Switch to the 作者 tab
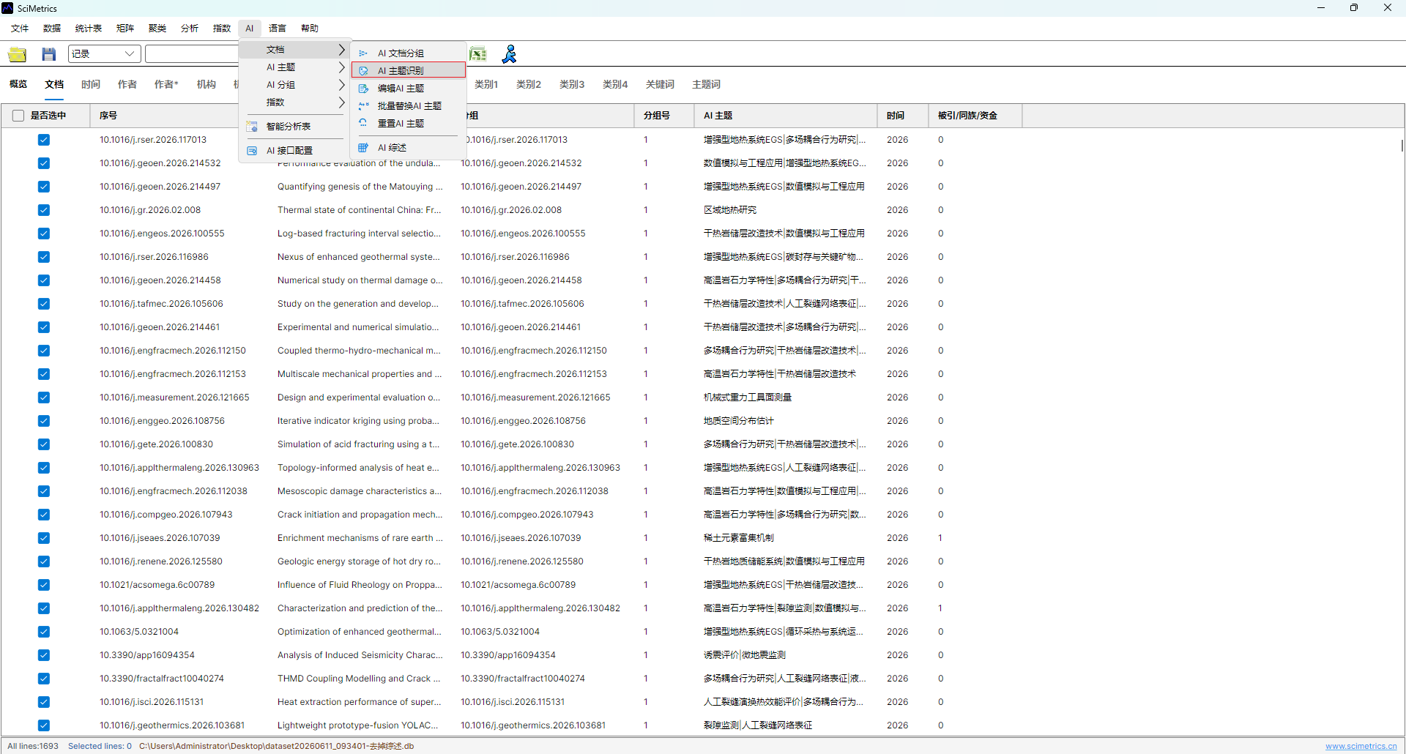 [x=127, y=84]
